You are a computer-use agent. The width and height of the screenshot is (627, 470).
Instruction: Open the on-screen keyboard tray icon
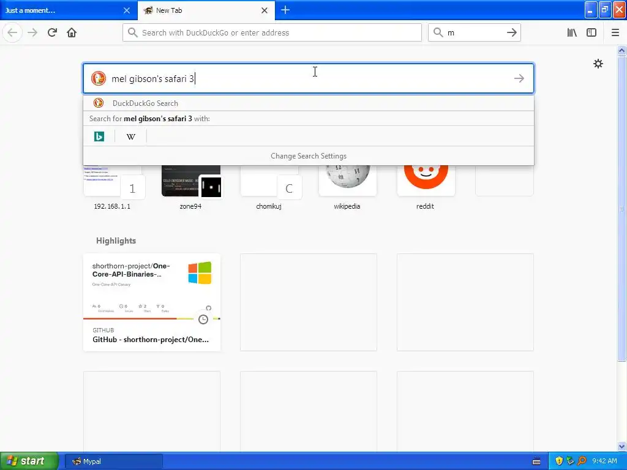tap(536, 461)
